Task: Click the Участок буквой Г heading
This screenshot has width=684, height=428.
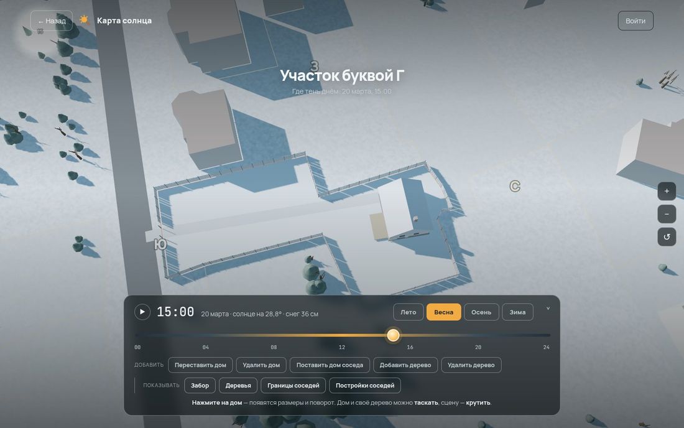Action: (x=342, y=75)
